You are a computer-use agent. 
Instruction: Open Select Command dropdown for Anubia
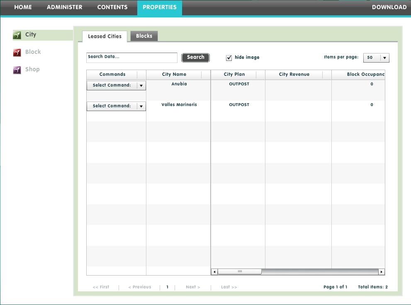[x=117, y=85]
